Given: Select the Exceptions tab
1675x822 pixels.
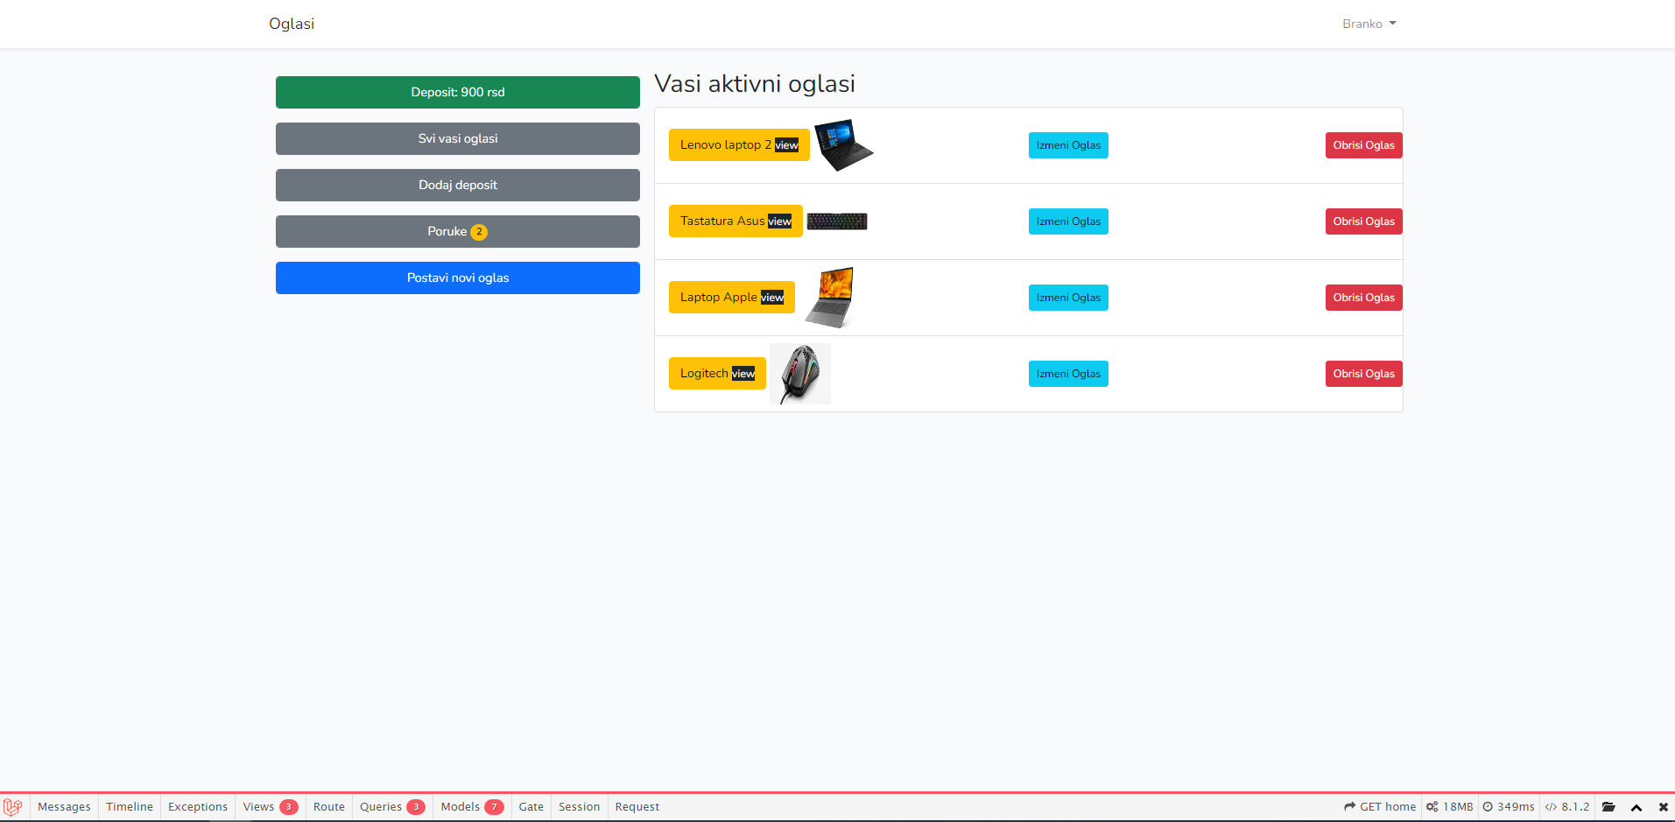Looking at the screenshot, I should click(x=197, y=806).
